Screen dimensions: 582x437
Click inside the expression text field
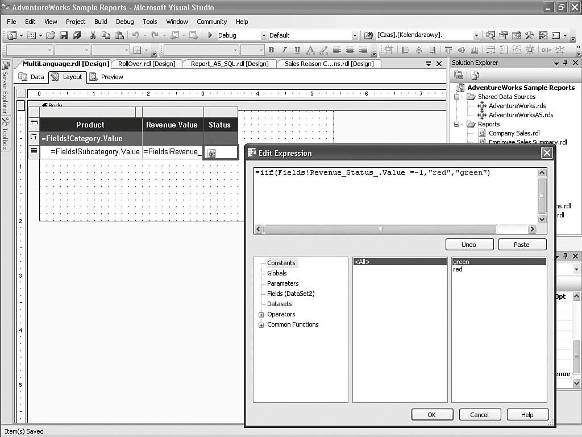[396, 196]
